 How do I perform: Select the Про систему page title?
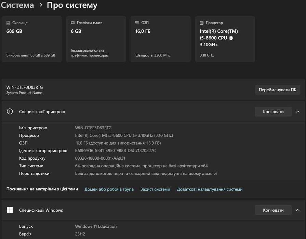[x=72, y=5]
